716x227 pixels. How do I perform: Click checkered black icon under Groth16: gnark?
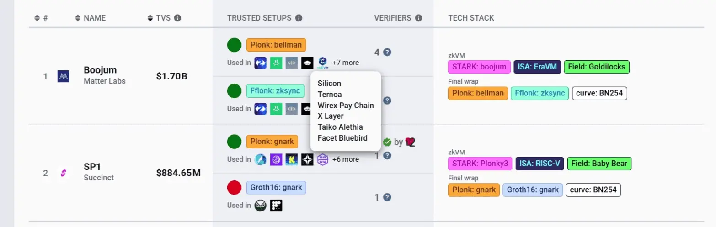coord(276,205)
